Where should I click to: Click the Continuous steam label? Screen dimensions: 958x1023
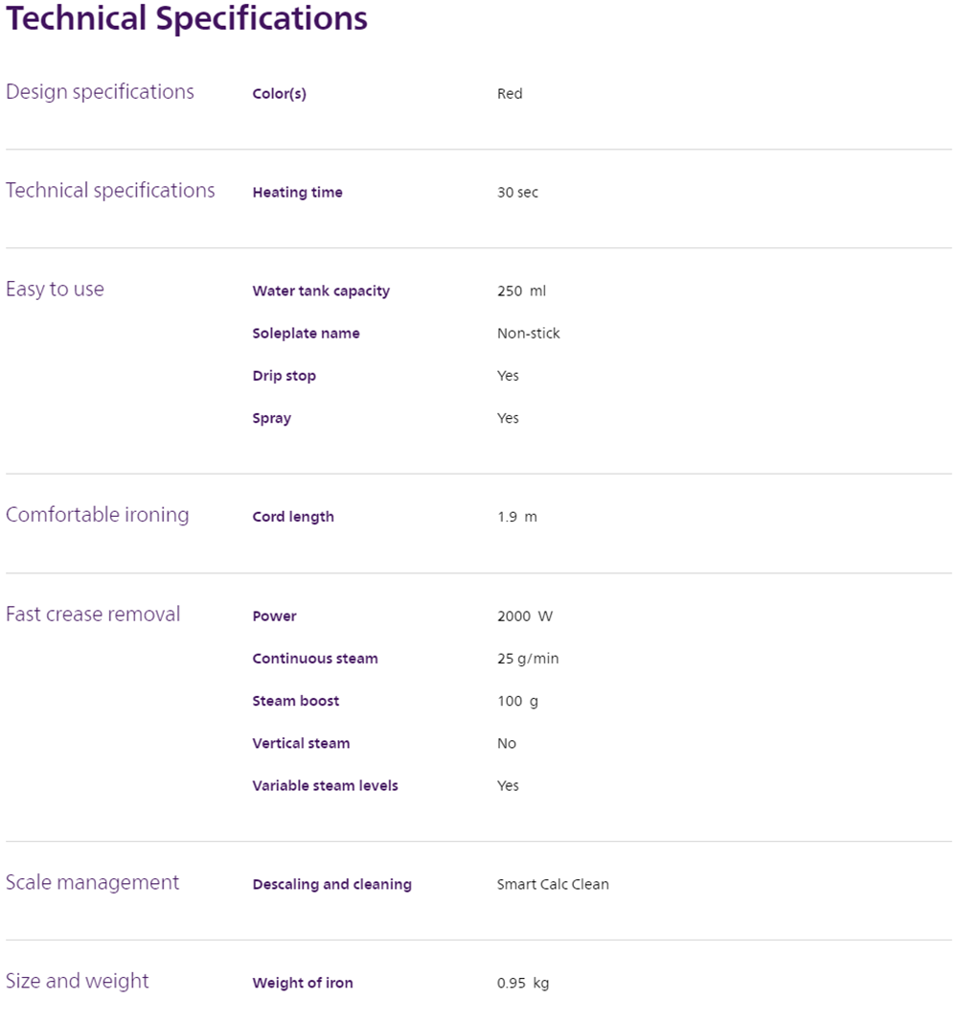point(315,659)
